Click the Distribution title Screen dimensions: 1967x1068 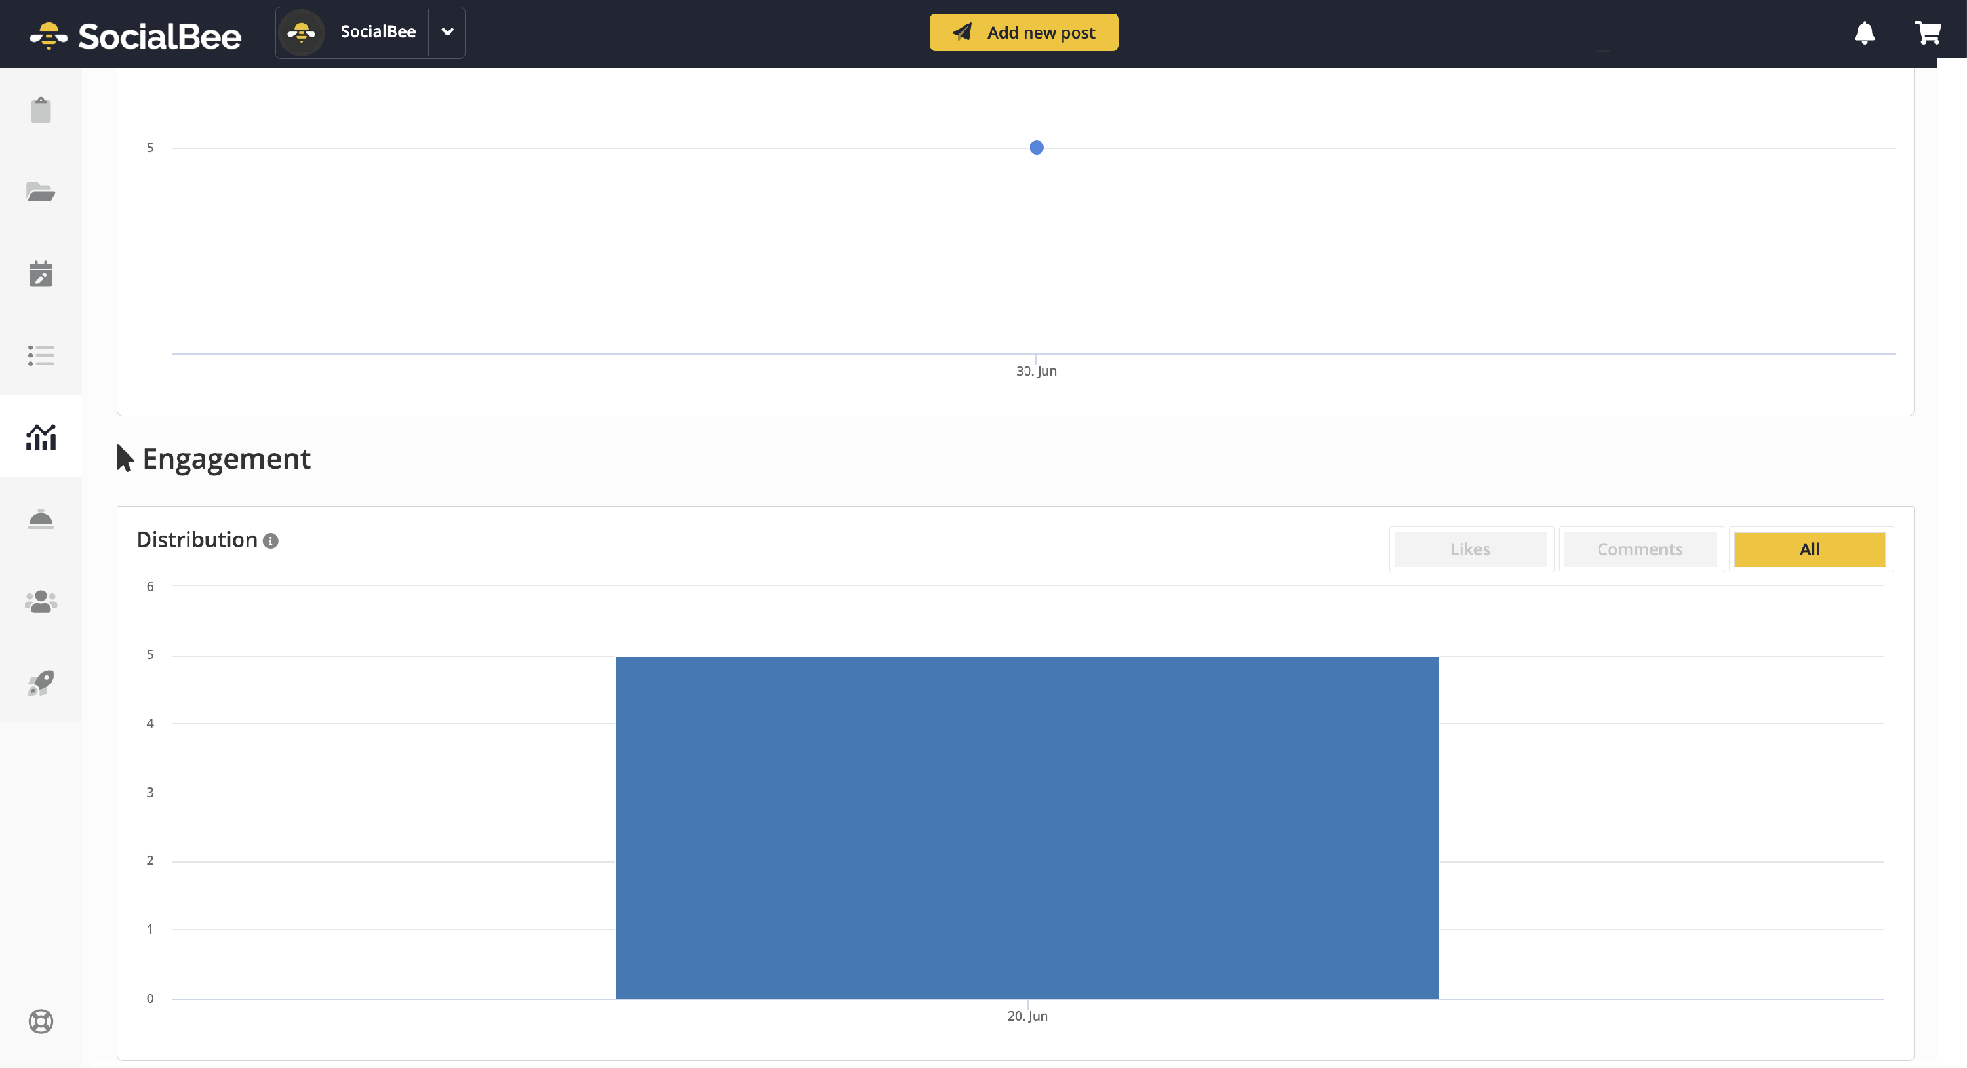tap(197, 540)
